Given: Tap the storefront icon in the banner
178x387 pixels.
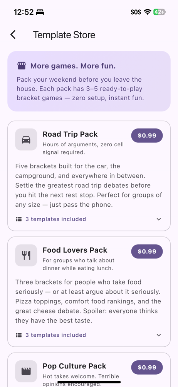Looking at the screenshot, I should click(22, 66).
